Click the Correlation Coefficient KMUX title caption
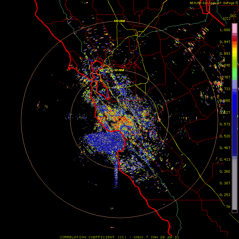The image size is (239, 239). pyautogui.click(x=119, y=237)
